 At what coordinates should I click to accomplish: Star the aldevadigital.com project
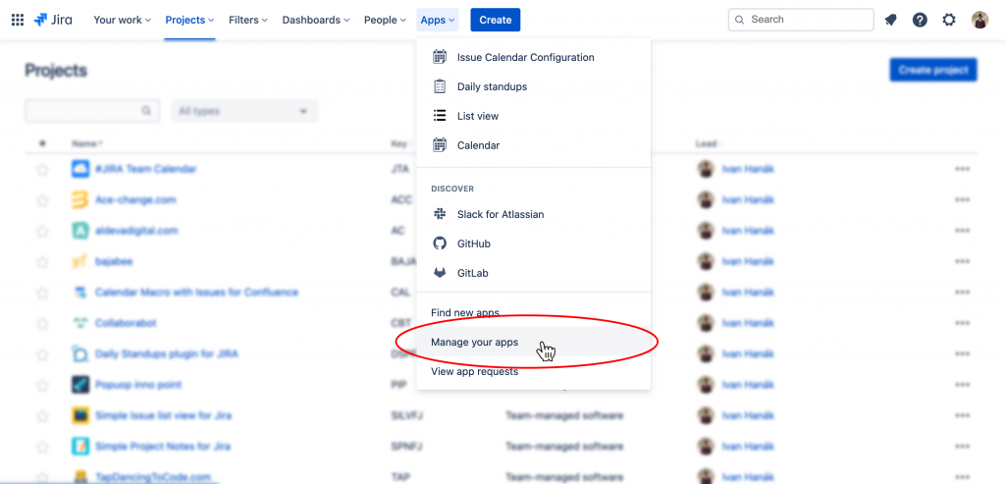pyautogui.click(x=42, y=231)
